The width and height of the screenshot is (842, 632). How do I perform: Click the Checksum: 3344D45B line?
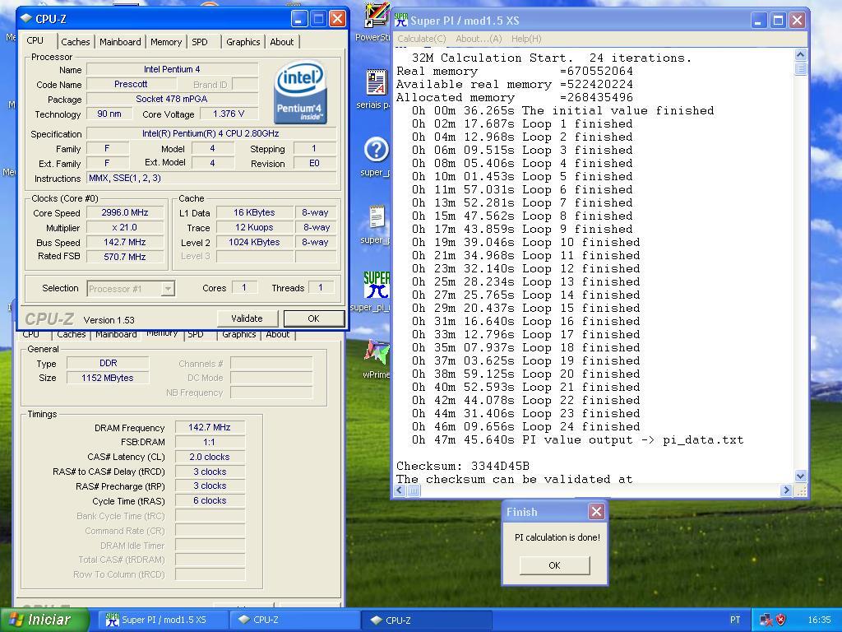[x=463, y=466]
